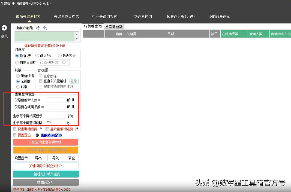
Task: Click the 登录 button beside 直通车流量解析
Action: point(74,81)
